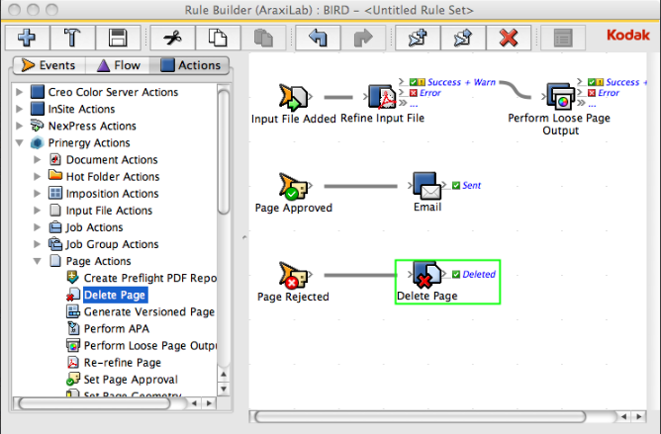Choose Set Page Approval action item

click(131, 379)
